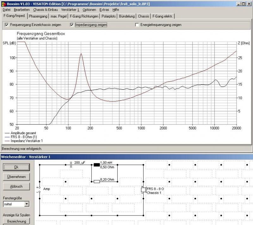This screenshot has width=253, height=225.
Task: Open the Fenstergröße dropdown
Action: 27,204
